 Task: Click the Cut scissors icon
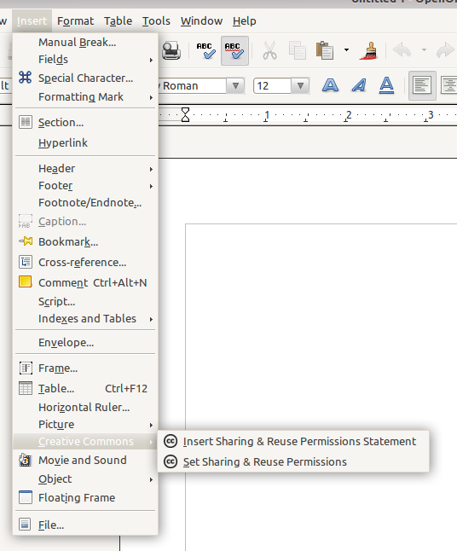[x=269, y=50]
